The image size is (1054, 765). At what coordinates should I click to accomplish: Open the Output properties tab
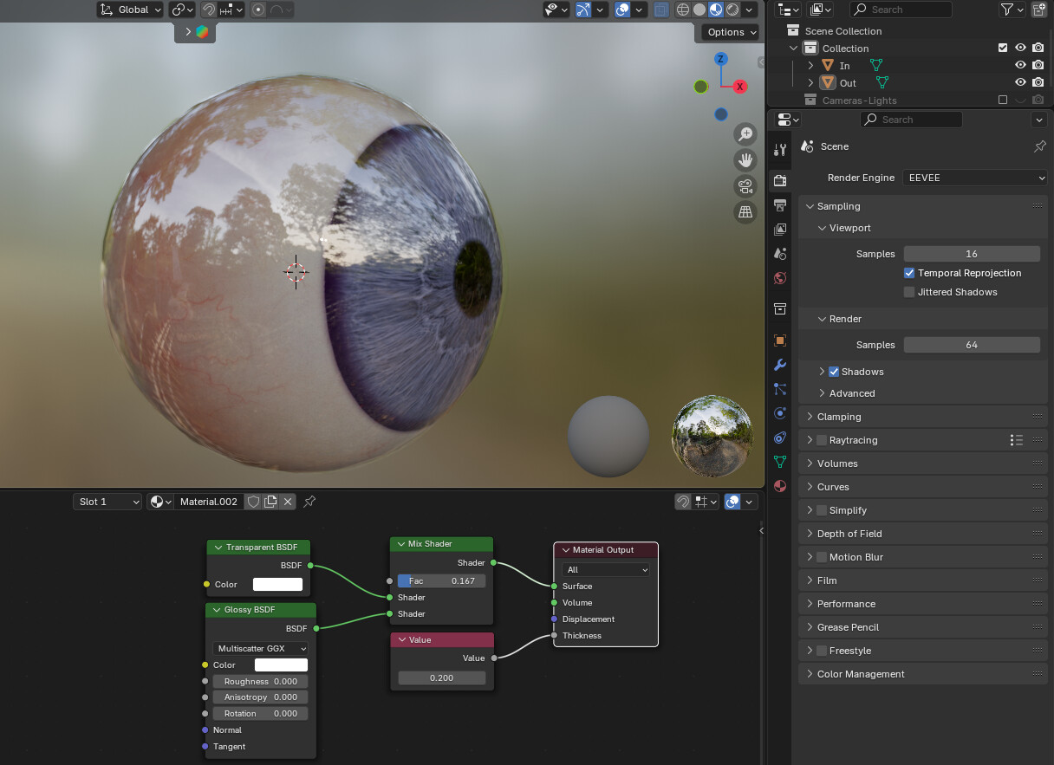[x=780, y=205]
